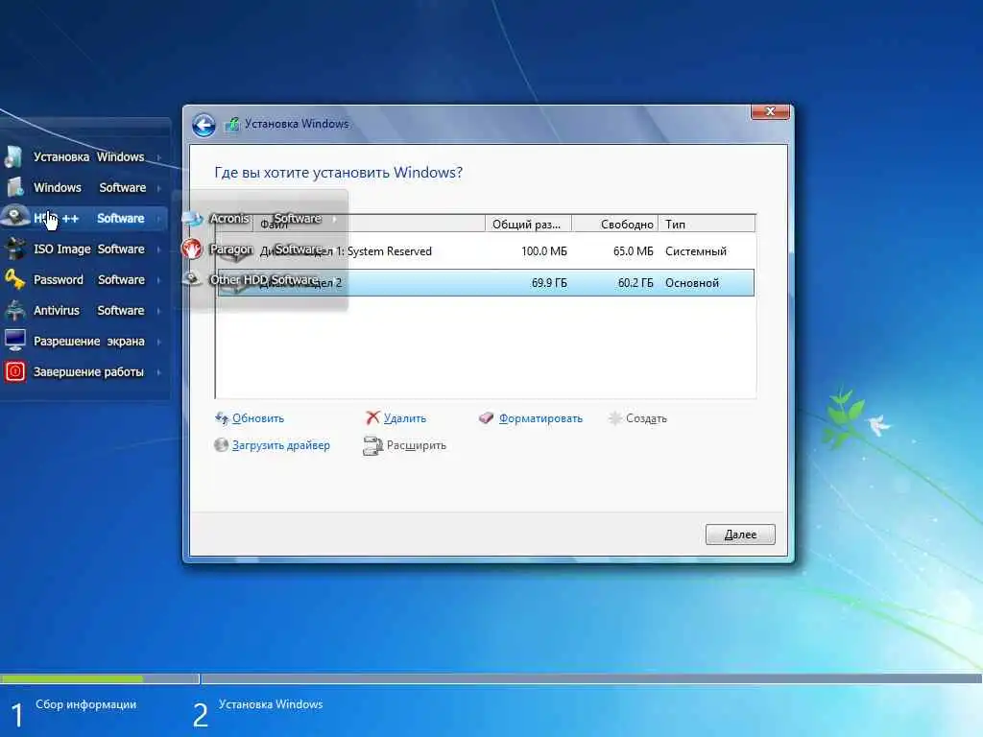983x737 pixels.
Task: Click the Удалить link
Action: pos(405,418)
